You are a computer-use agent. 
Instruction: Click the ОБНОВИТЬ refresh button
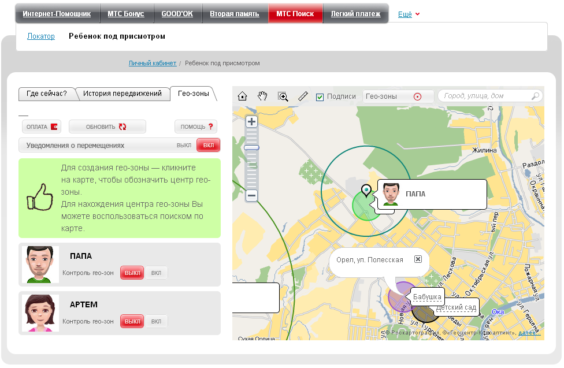107,127
